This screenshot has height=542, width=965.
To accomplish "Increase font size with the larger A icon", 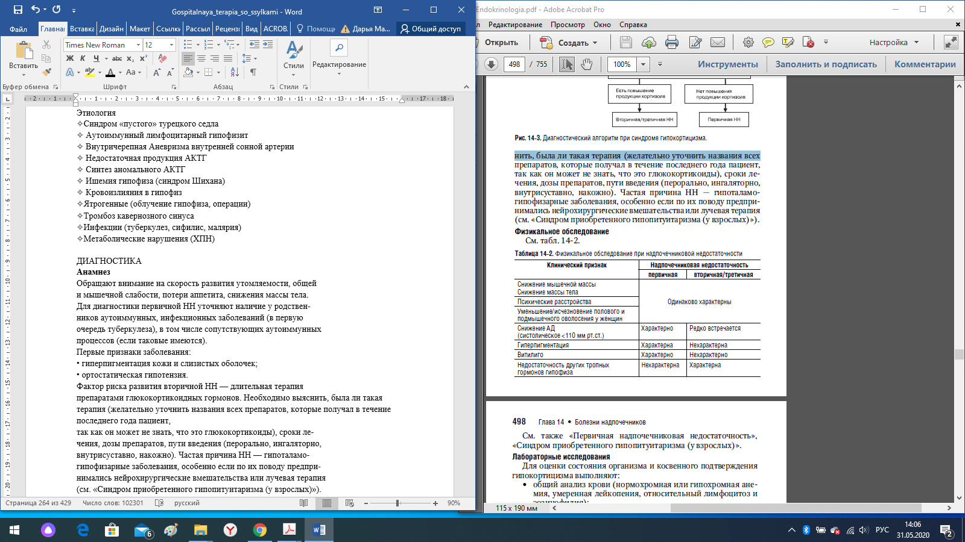I will [157, 72].
